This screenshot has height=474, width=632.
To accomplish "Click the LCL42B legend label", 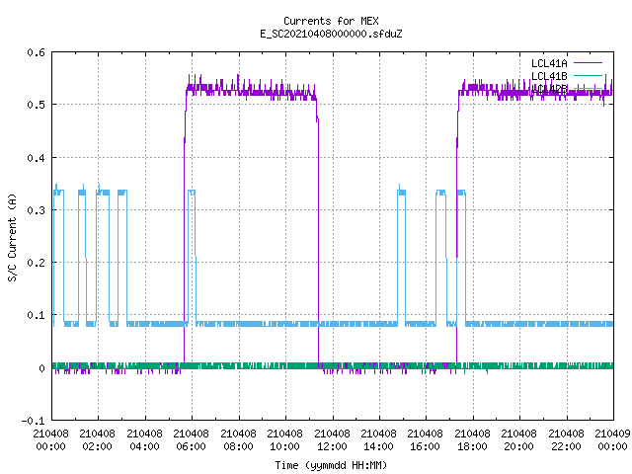I will pyautogui.click(x=549, y=89).
